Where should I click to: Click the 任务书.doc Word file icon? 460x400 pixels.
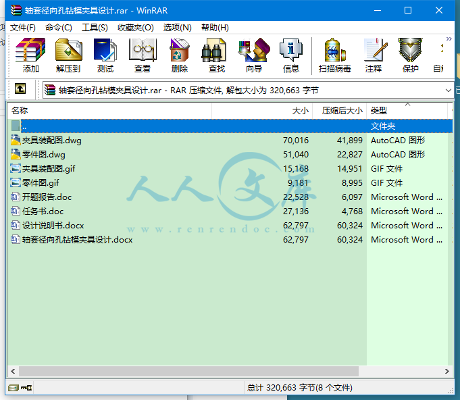click(x=16, y=211)
